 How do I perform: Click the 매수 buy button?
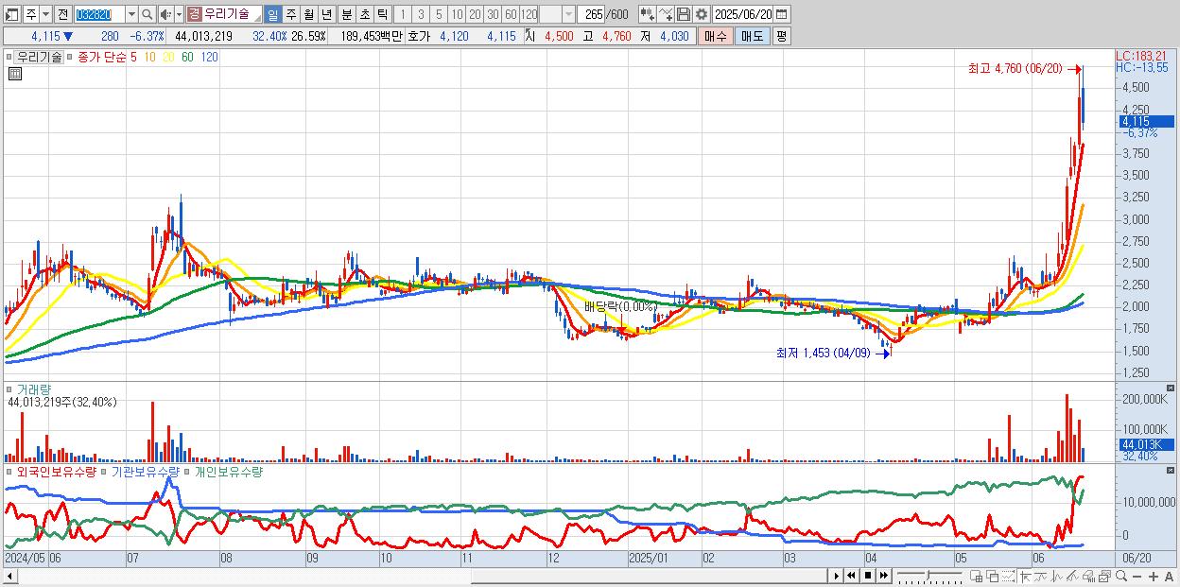[715, 36]
